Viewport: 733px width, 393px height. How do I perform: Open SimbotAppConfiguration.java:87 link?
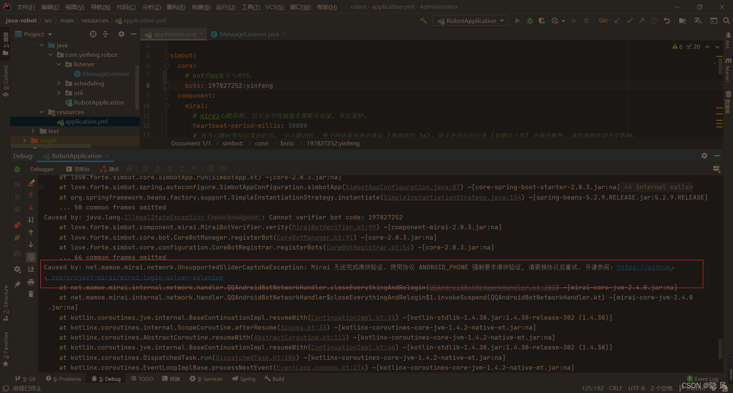[x=402, y=187]
